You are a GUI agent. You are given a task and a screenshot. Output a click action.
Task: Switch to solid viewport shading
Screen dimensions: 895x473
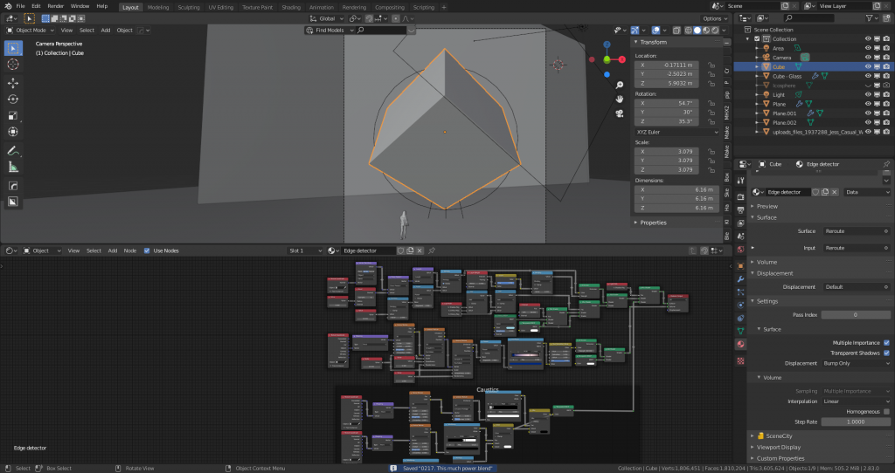697,31
